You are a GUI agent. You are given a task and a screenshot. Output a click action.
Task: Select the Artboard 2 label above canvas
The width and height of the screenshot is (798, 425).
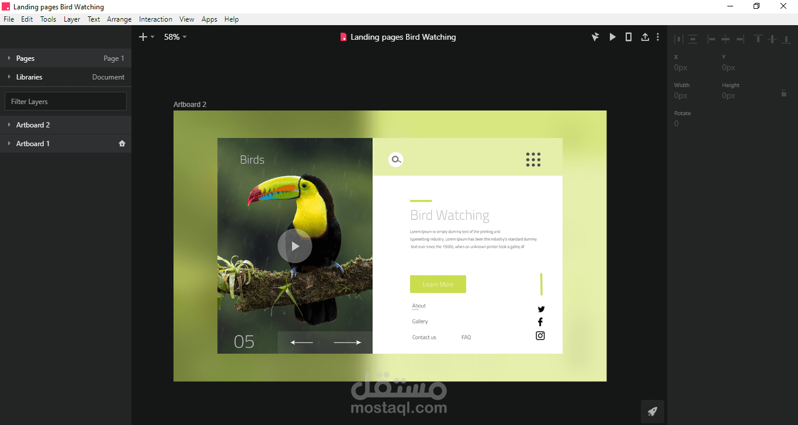pyautogui.click(x=190, y=105)
